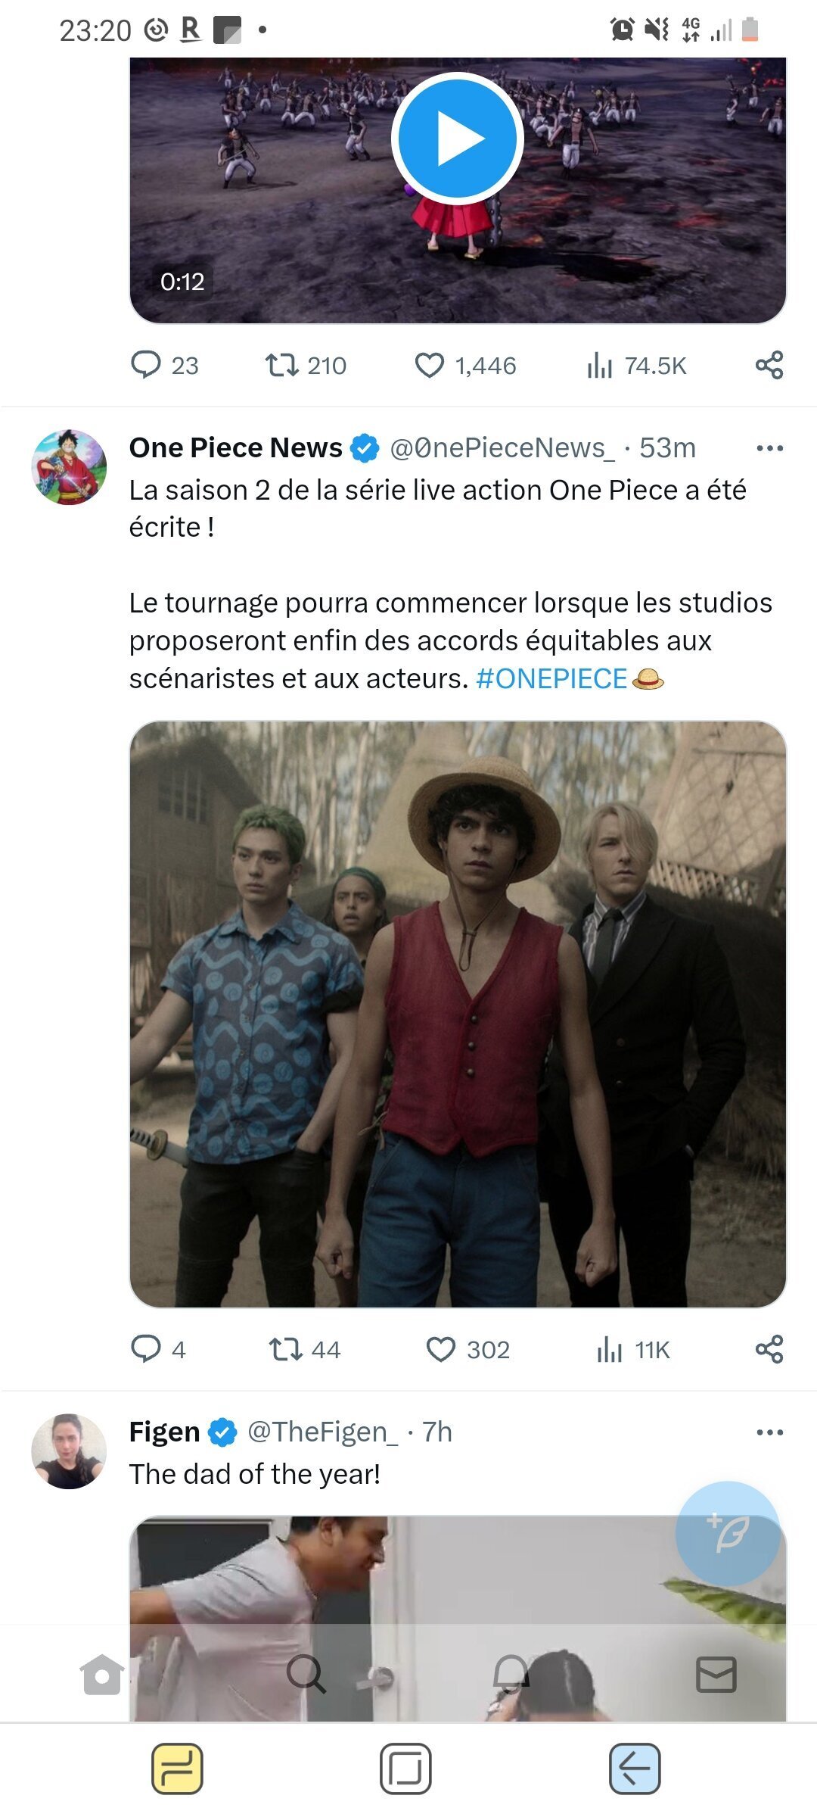Share the video tweet
The width and height of the screenshot is (817, 1817).
pyautogui.click(x=769, y=366)
